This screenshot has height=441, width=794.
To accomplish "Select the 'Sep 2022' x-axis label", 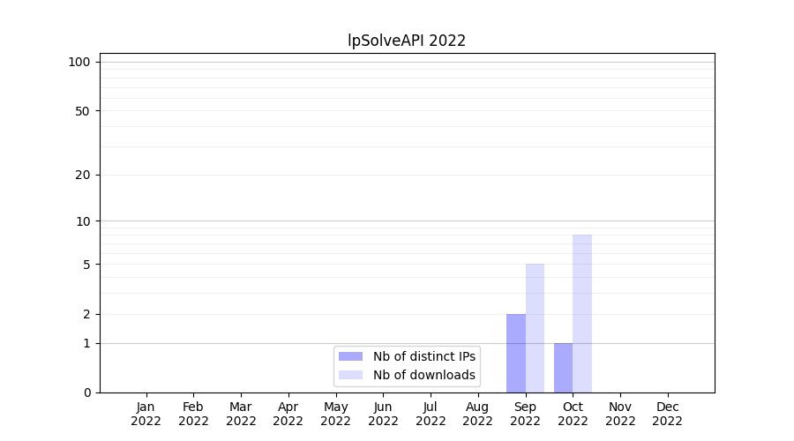I will pos(525,414).
